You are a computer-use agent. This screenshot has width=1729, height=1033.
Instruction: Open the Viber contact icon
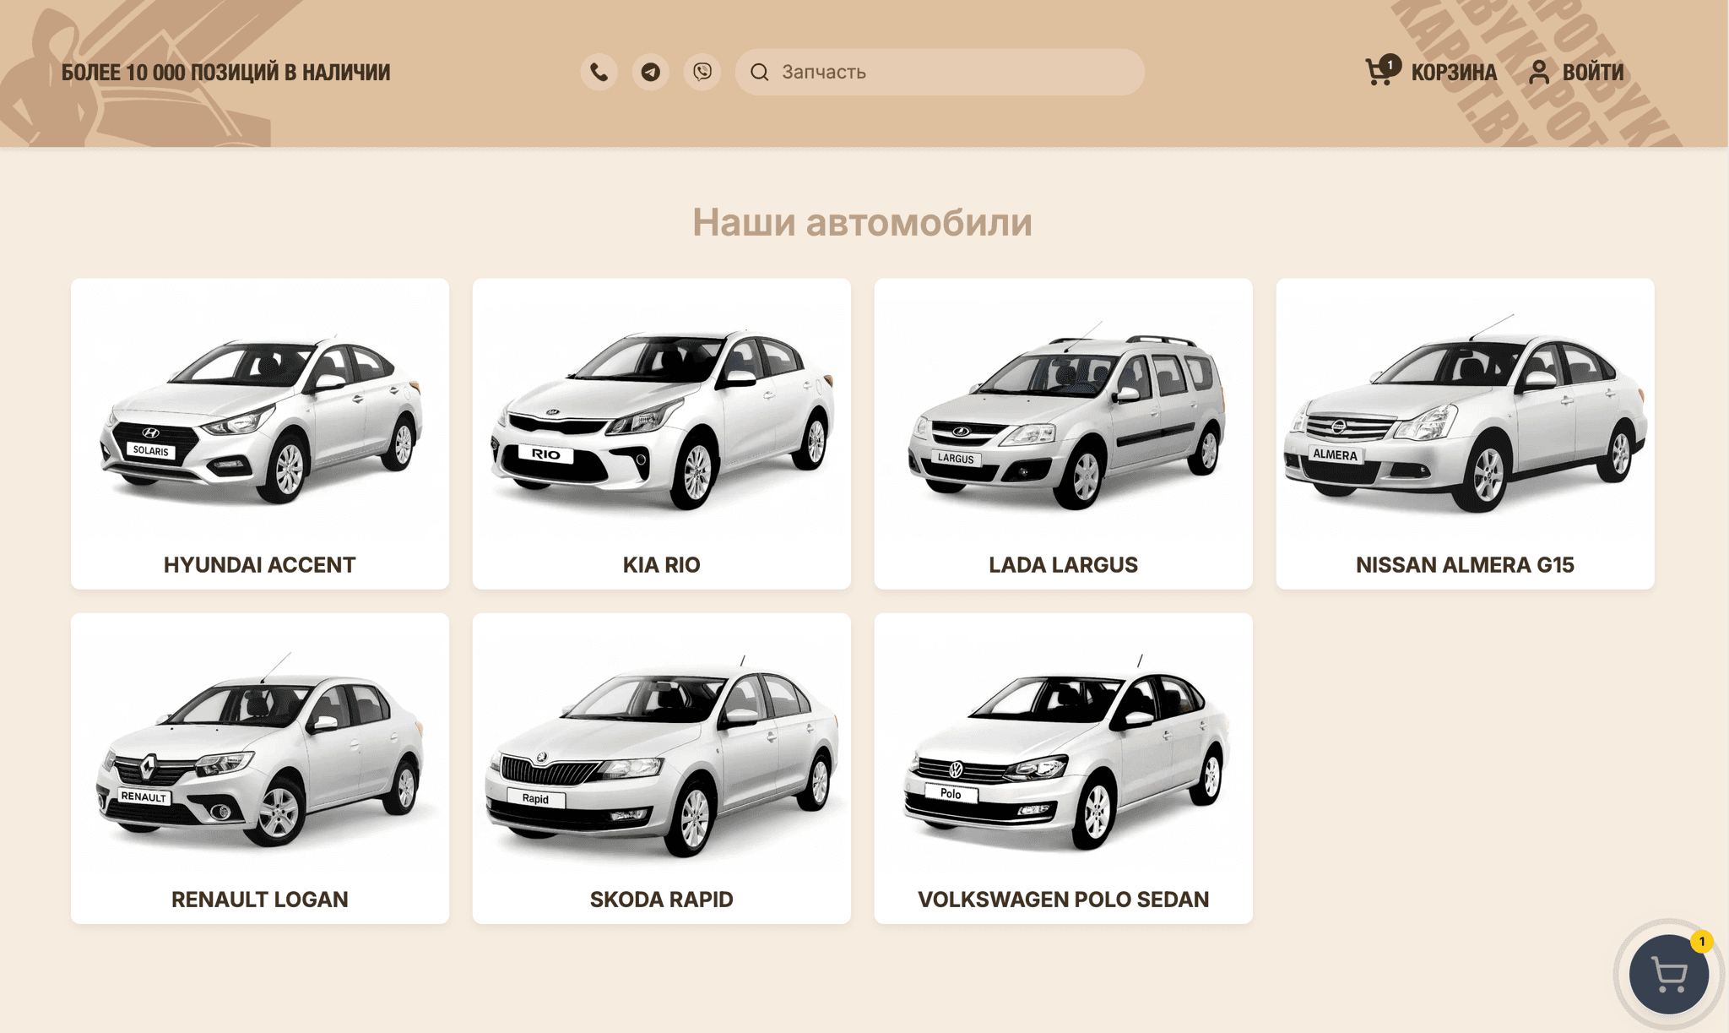pos(702,72)
